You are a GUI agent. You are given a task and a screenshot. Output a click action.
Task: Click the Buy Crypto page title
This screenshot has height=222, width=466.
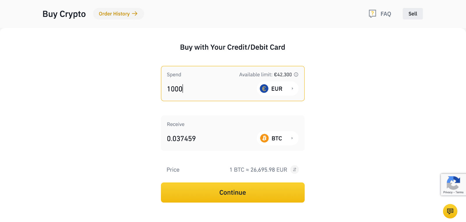pyautogui.click(x=64, y=14)
